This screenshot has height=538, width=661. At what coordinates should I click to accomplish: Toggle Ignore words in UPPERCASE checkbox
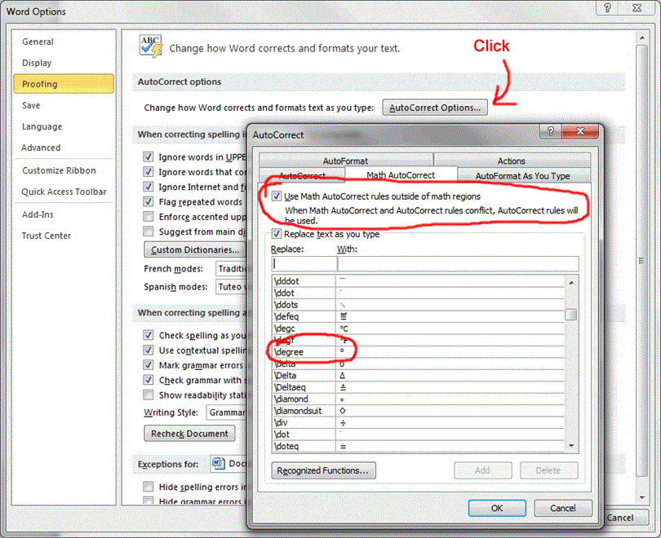tap(148, 157)
